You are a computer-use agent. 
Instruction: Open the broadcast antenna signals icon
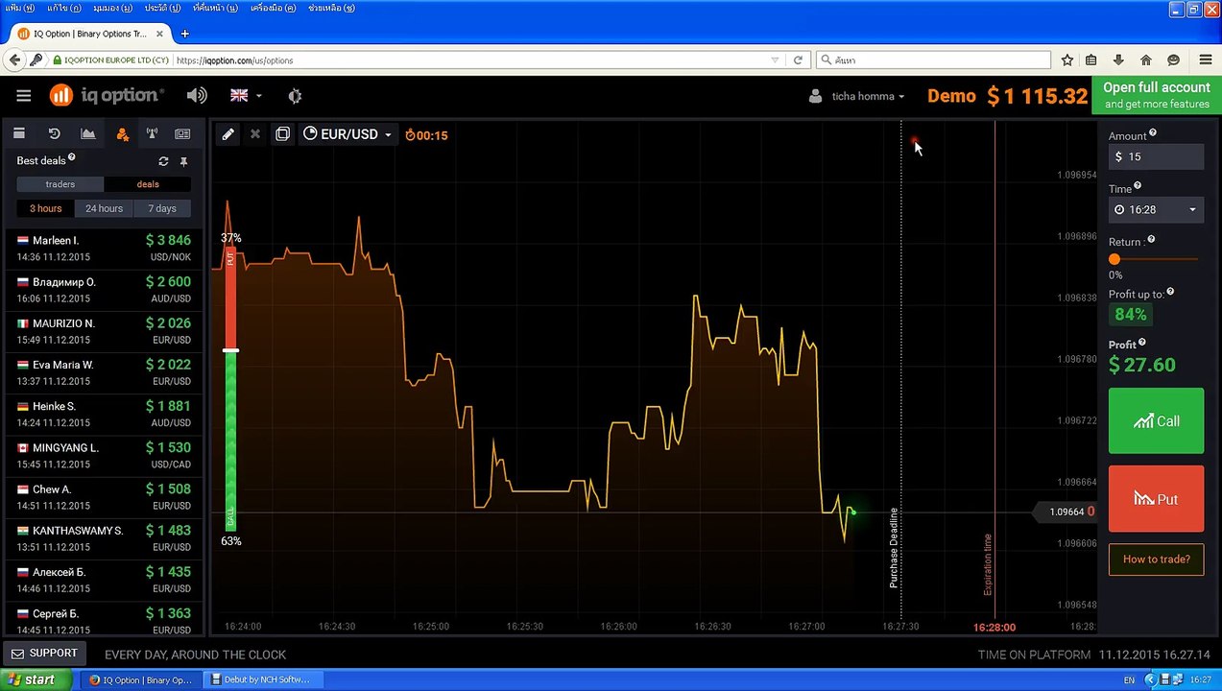(152, 134)
